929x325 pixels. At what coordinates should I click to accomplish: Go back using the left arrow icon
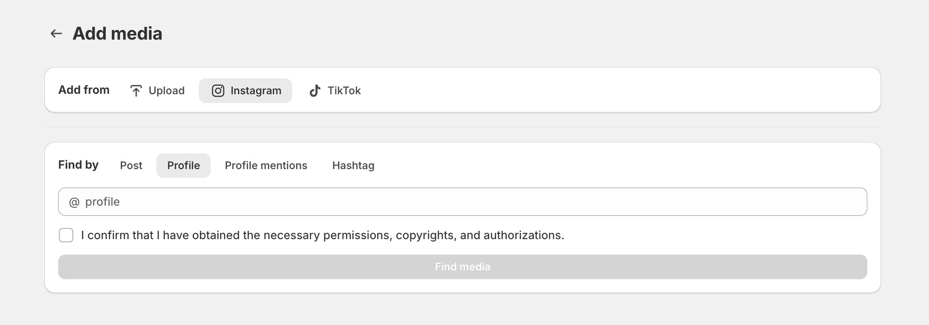coord(56,33)
